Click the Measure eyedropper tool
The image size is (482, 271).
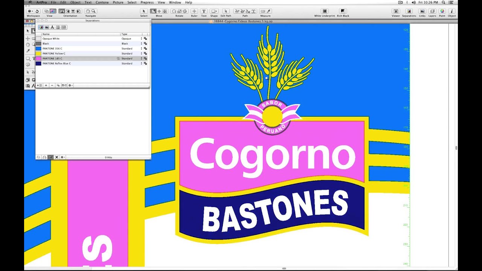269,11
